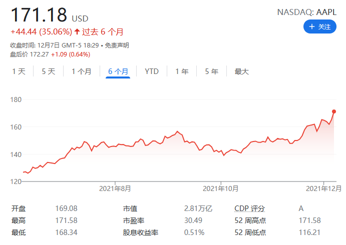Click the 140 y-axis label
The image size is (346, 245).
click(16, 154)
